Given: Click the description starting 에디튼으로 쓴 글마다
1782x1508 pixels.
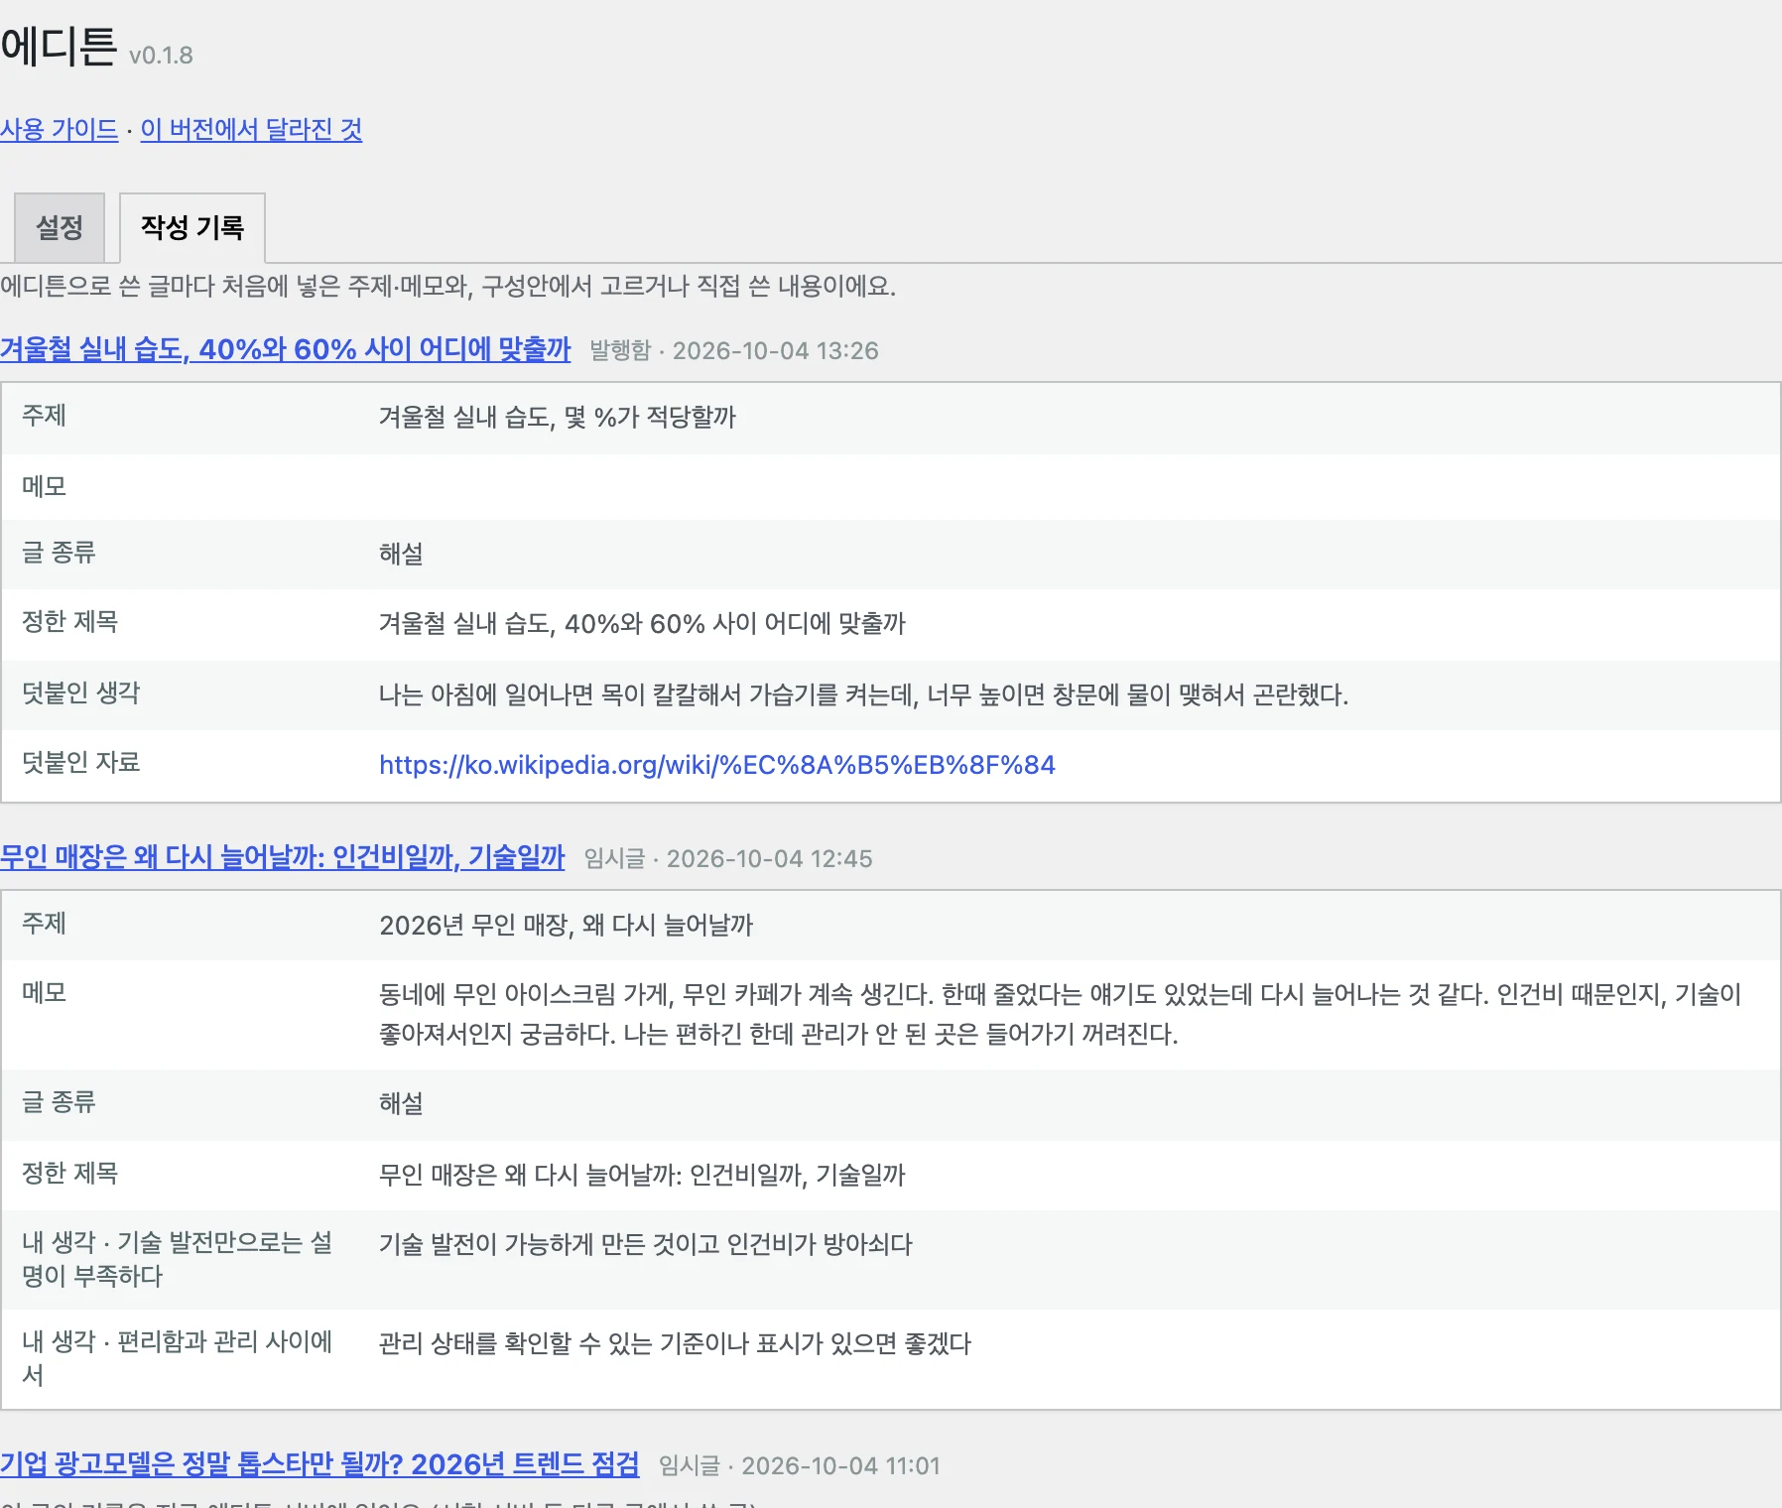Looking at the screenshot, I should [x=448, y=287].
